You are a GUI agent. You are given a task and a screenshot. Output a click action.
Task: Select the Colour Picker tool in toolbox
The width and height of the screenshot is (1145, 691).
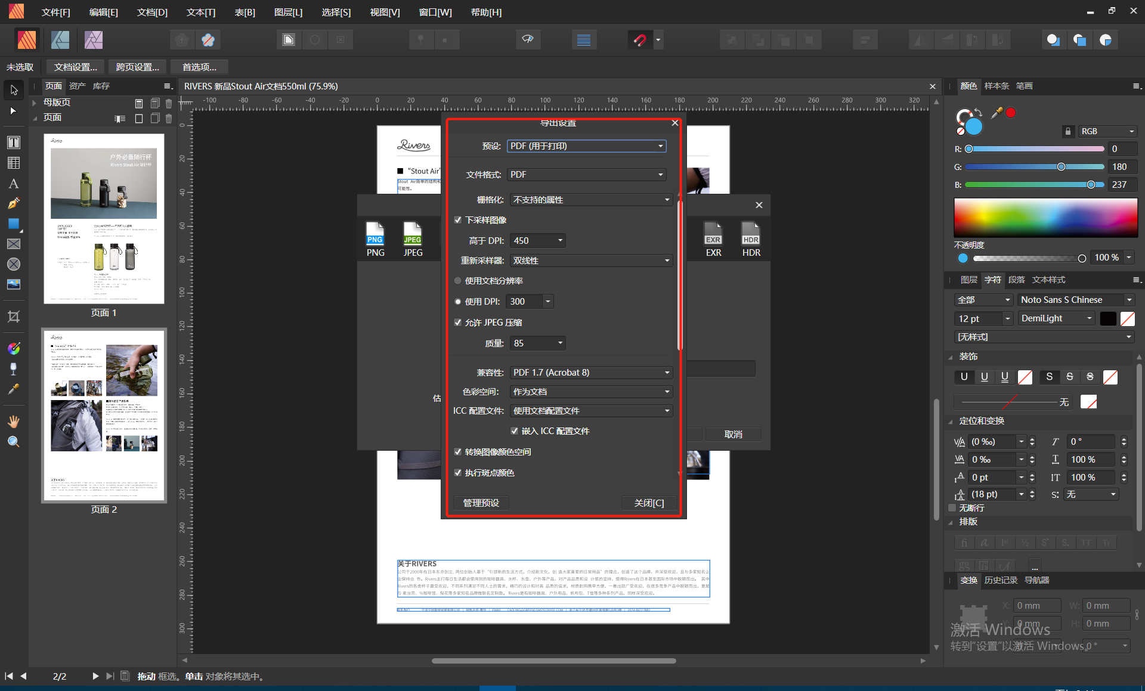(x=14, y=389)
